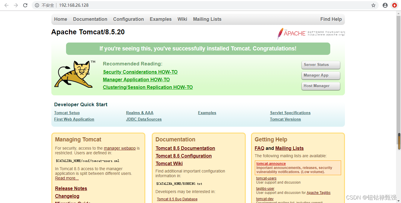Screen dimensions: 401x203
Task: Reload the page with refresh icon
Action: [25, 5]
